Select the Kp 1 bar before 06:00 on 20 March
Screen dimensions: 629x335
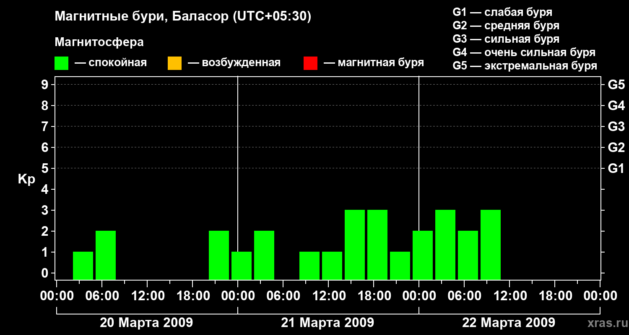tap(83, 265)
